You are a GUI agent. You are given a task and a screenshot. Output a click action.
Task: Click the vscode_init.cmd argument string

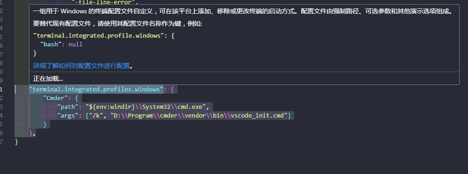199,115
